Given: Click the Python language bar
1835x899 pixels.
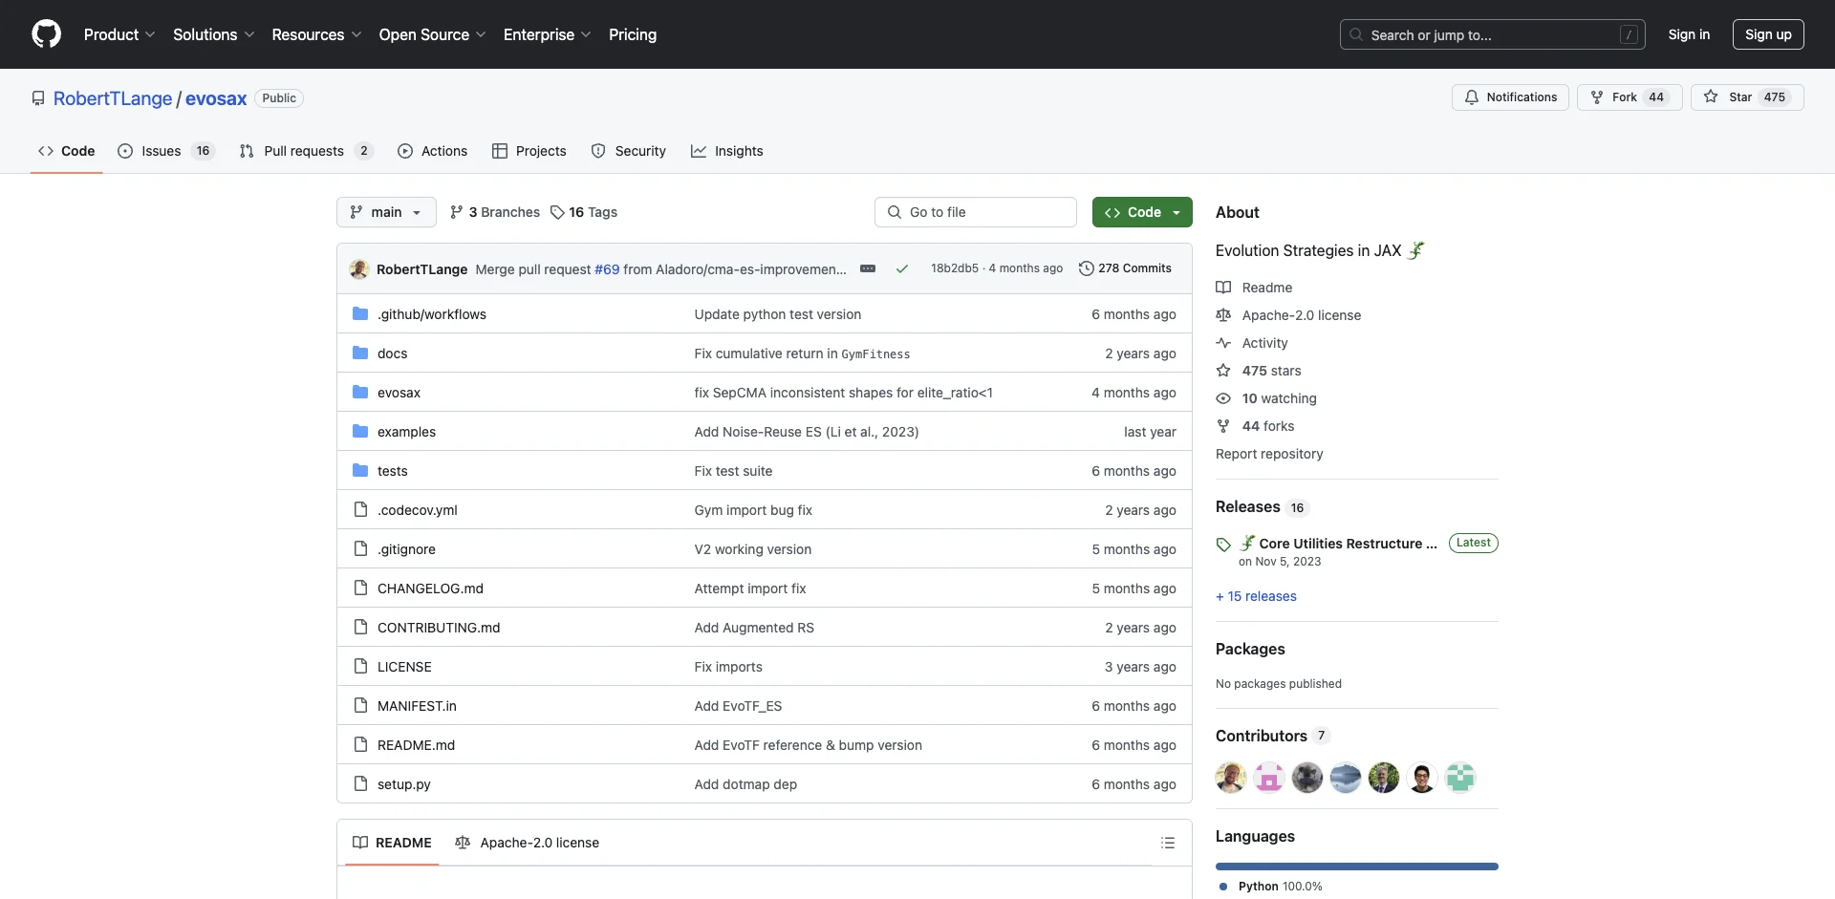Looking at the screenshot, I should coord(1357,867).
